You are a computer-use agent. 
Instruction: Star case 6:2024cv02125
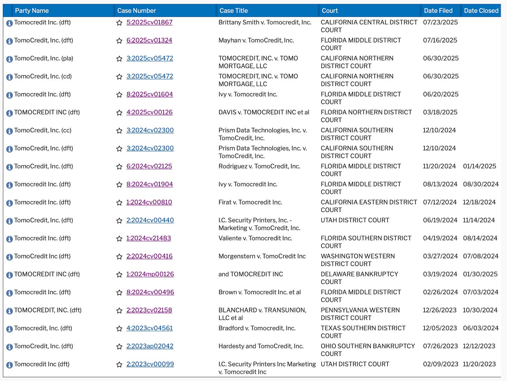(x=119, y=167)
